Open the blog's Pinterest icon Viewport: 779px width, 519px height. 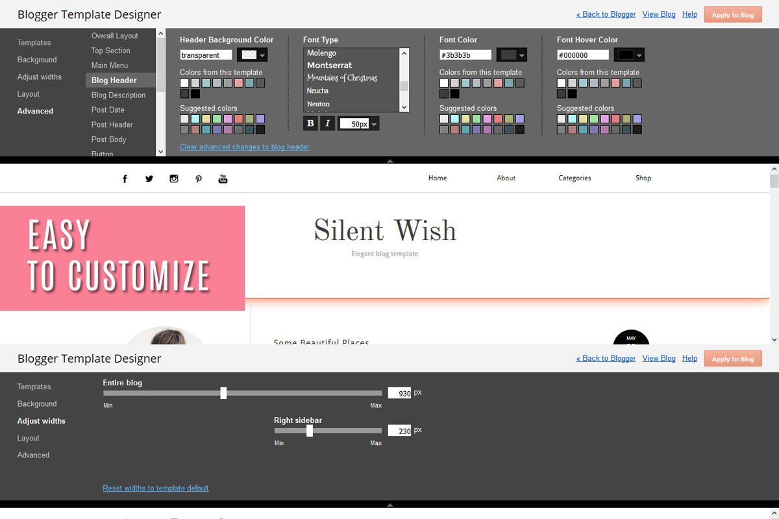click(199, 179)
